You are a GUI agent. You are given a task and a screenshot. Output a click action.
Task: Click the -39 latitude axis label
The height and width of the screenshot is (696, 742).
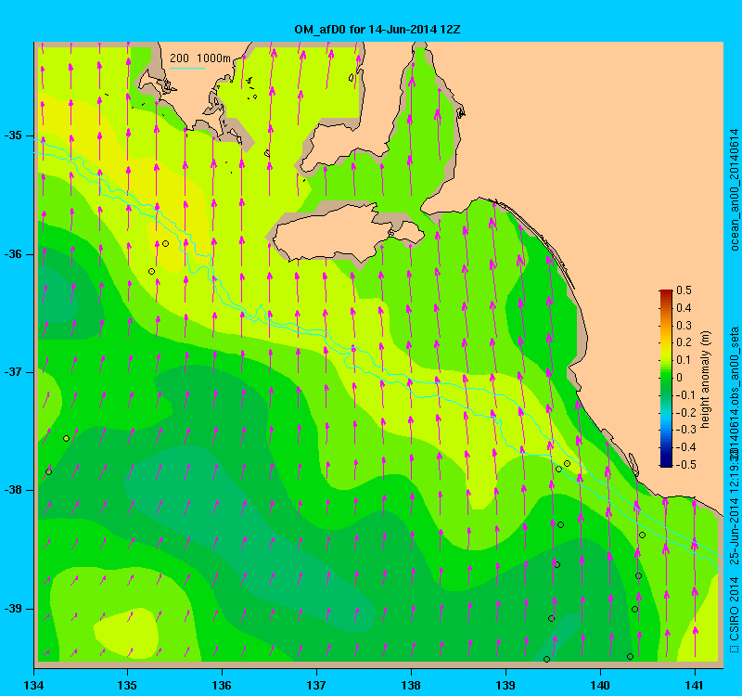coord(13,609)
